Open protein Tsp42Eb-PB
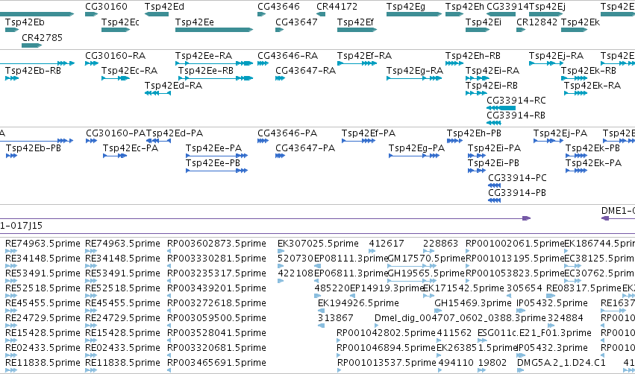 (34, 148)
